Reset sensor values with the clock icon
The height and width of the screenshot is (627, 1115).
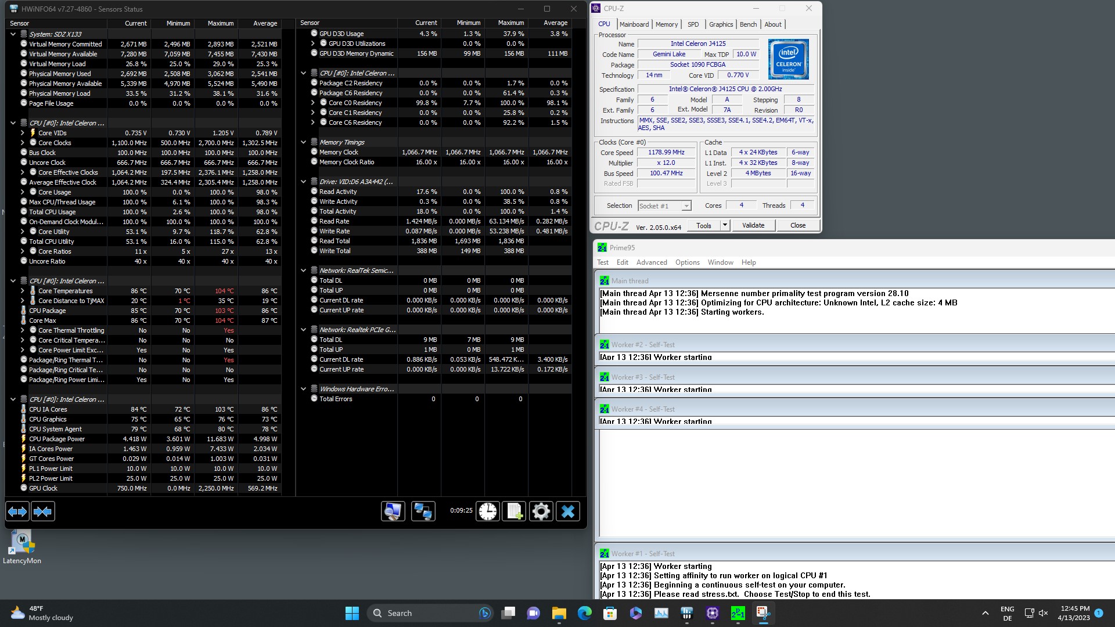coord(488,511)
